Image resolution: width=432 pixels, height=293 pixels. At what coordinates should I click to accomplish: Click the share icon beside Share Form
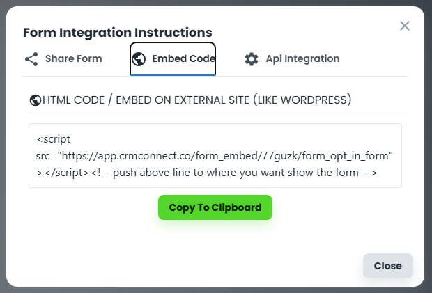coord(31,59)
